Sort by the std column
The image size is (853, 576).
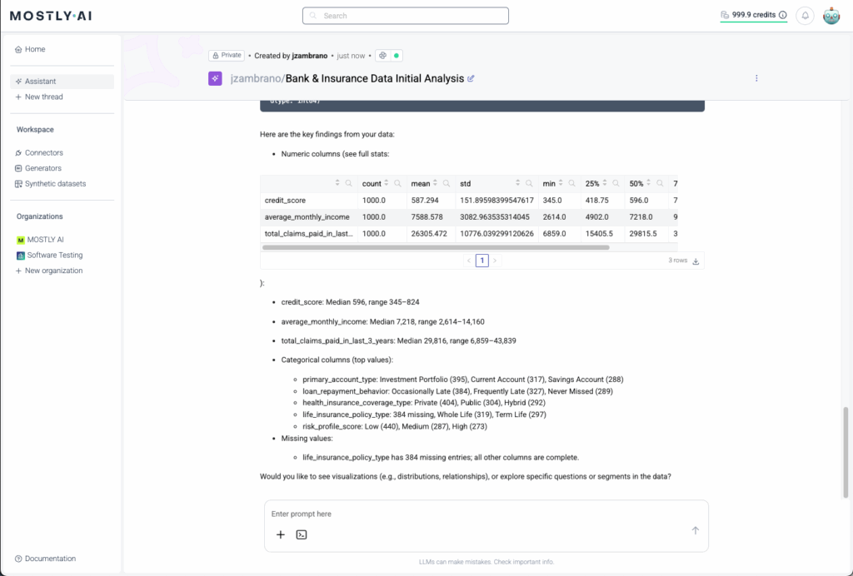click(x=517, y=183)
